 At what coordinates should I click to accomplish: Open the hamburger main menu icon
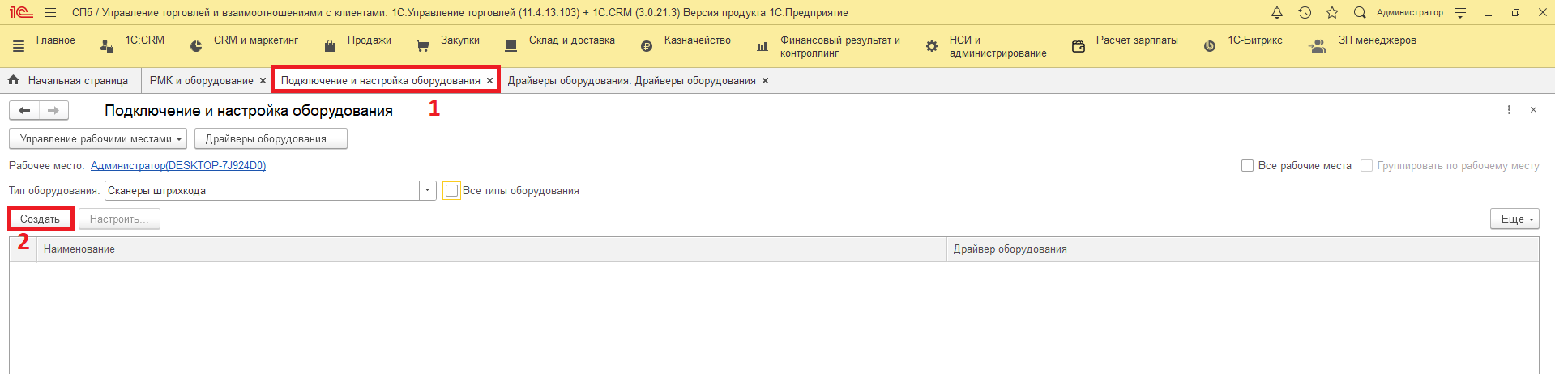(x=50, y=12)
